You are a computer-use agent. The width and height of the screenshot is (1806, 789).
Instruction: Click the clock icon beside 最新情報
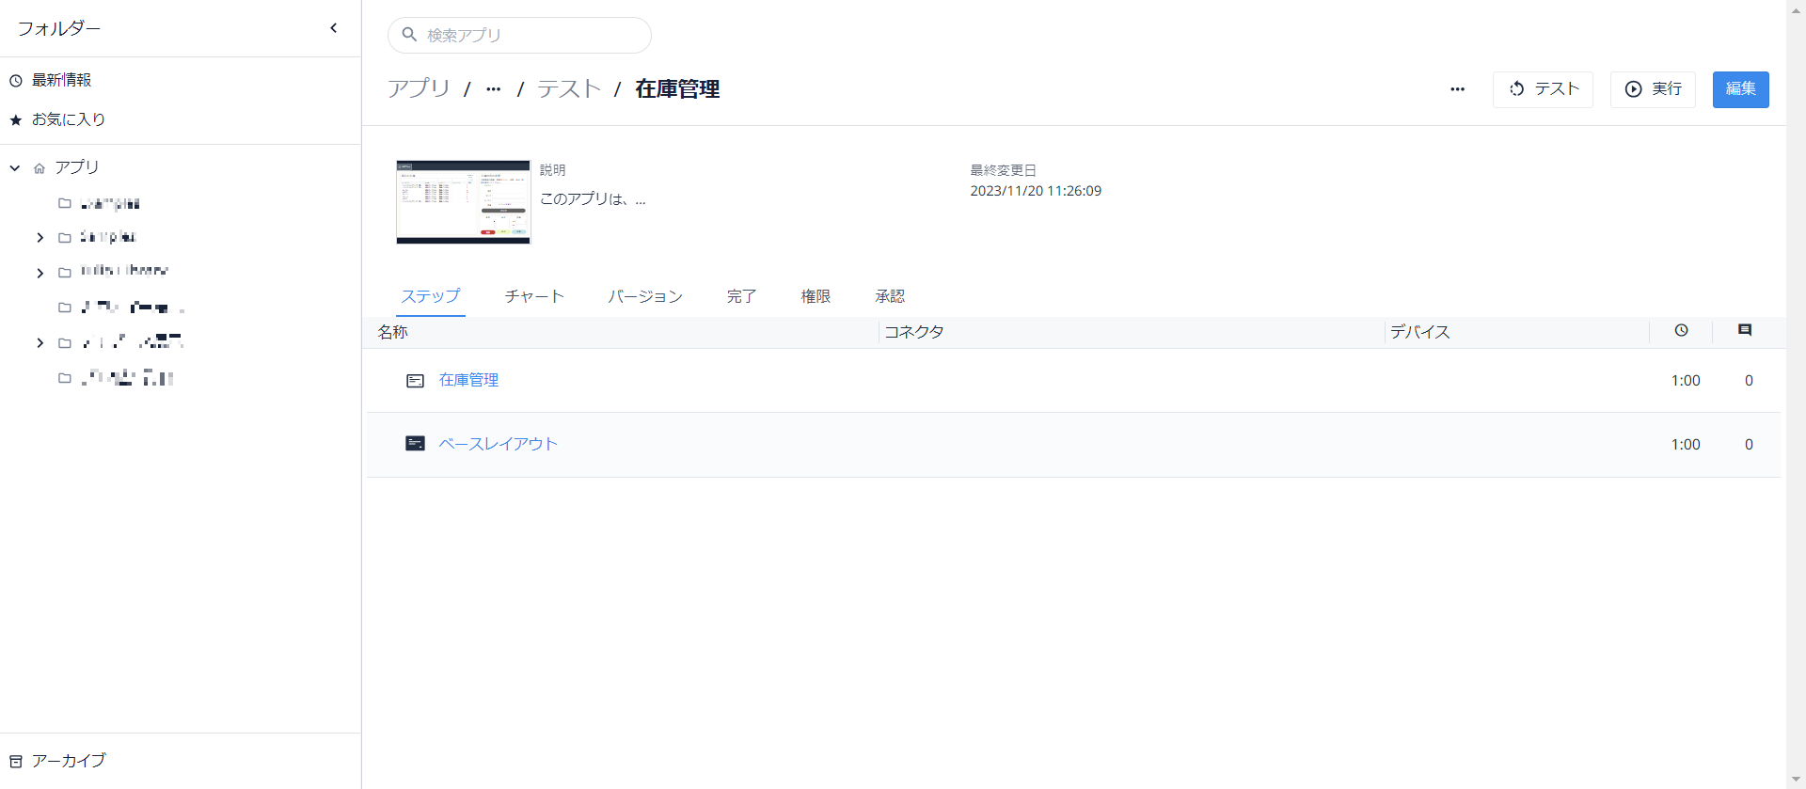16,81
